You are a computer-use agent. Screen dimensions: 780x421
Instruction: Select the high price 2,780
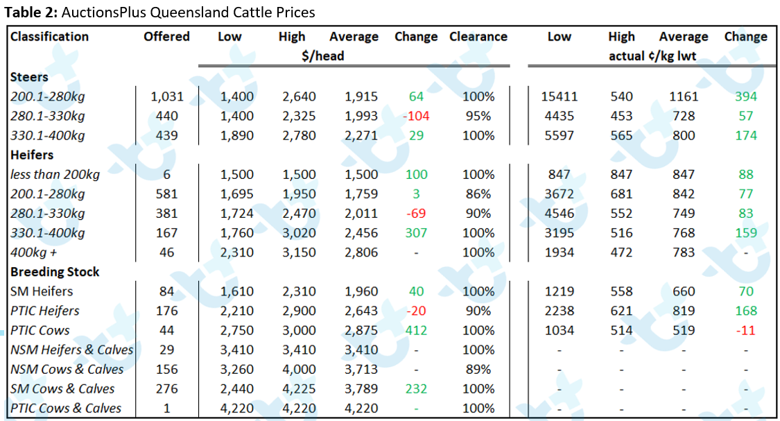299,135
